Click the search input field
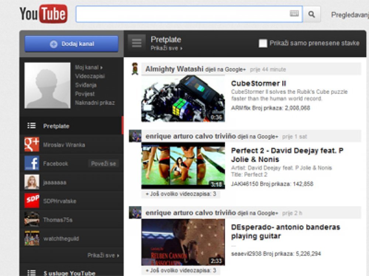The width and height of the screenshot is (369, 276). coord(189,14)
